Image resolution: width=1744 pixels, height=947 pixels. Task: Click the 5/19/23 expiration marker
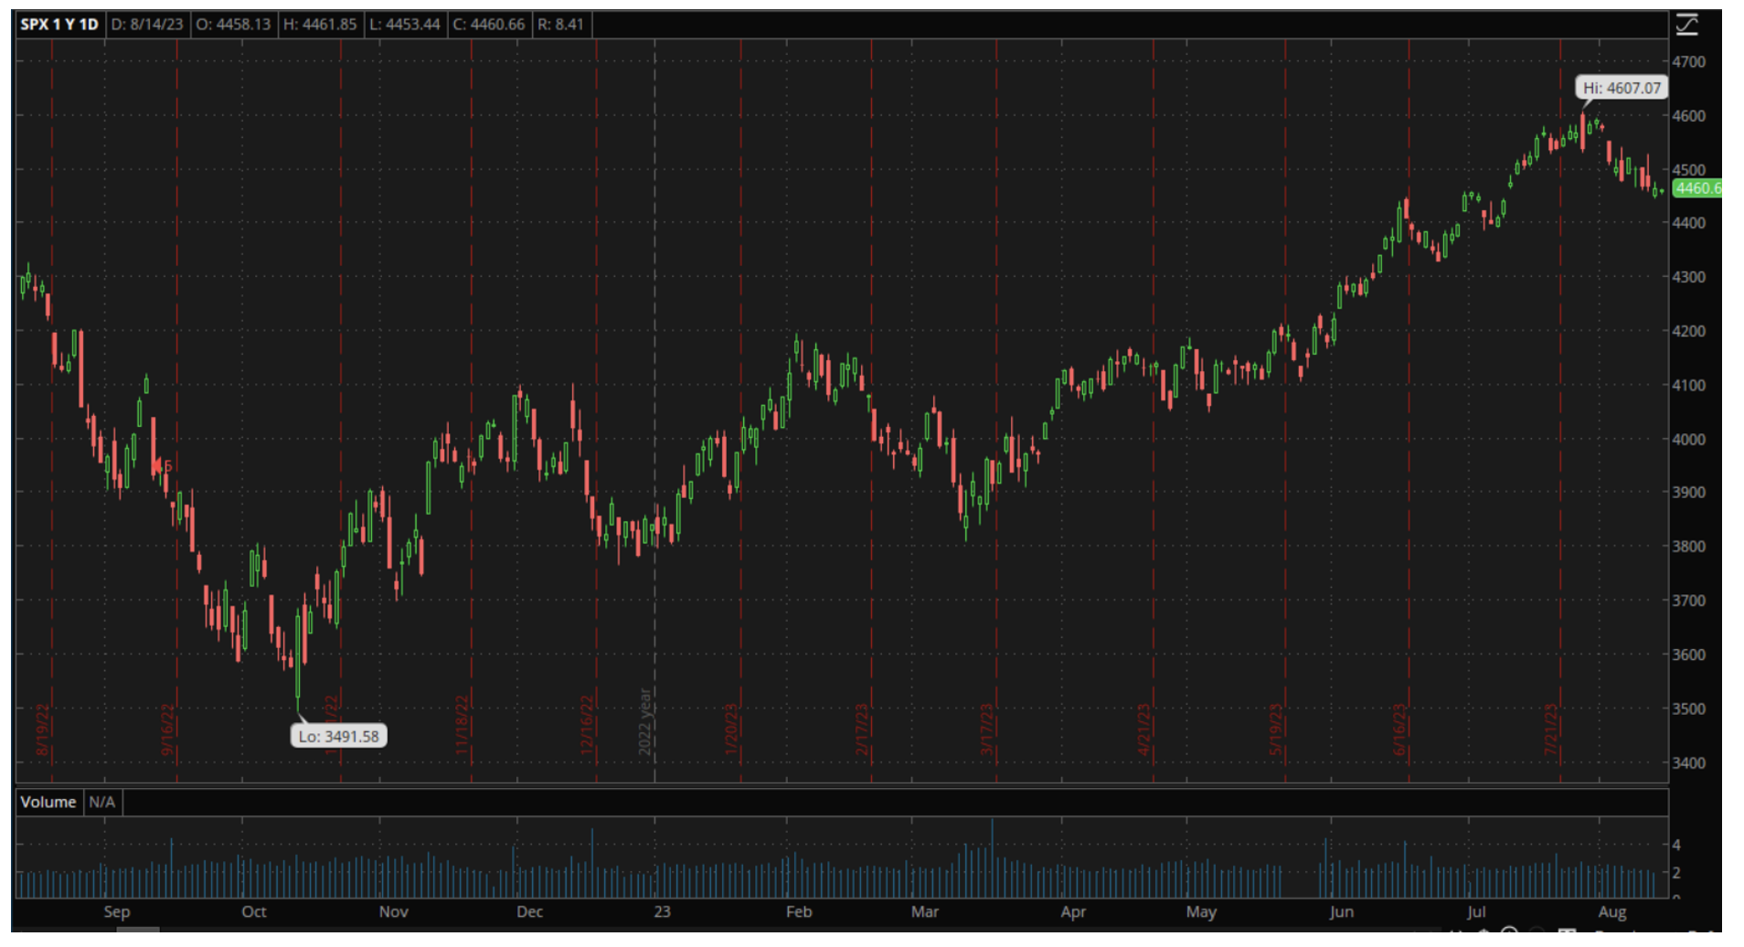[1275, 729]
